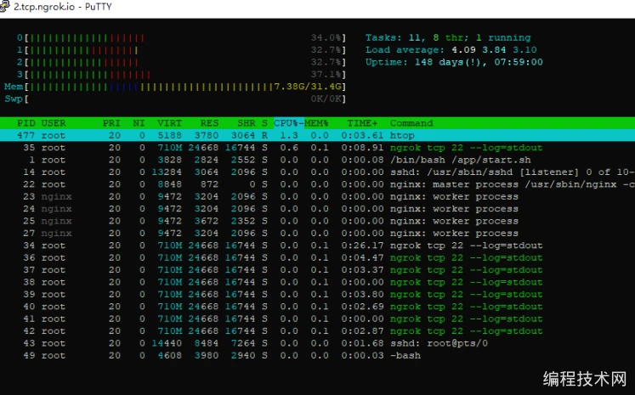Click the MEM% column header
The image size is (635, 395).
point(317,123)
